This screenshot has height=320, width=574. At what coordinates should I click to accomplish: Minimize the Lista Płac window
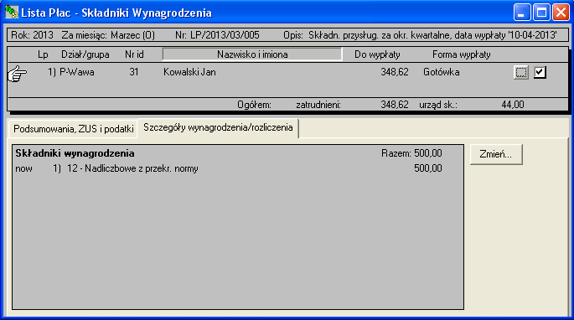(522, 13)
